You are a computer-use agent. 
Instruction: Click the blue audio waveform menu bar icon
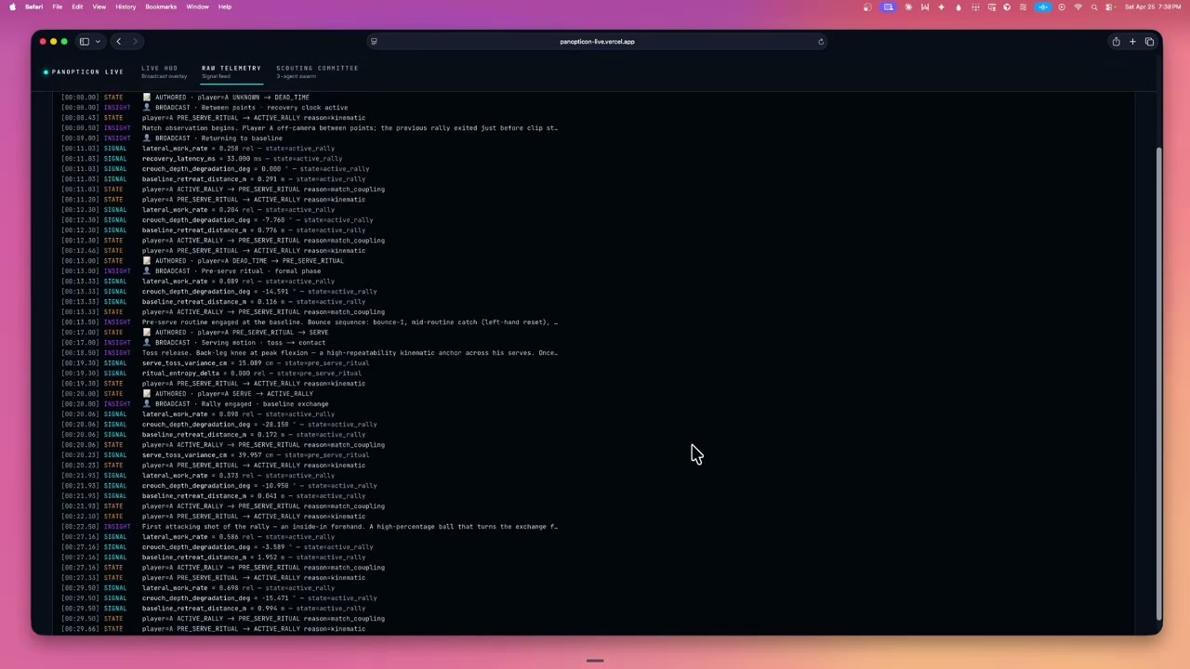(x=1043, y=7)
